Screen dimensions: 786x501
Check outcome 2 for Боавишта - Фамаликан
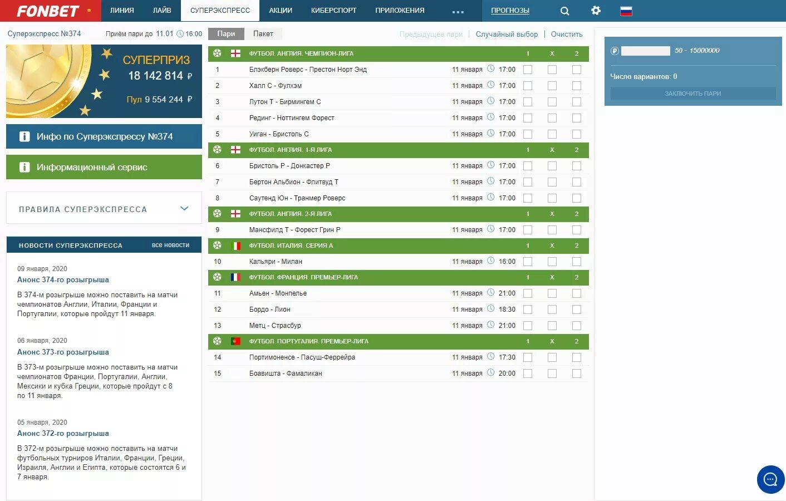click(x=577, y=374)
